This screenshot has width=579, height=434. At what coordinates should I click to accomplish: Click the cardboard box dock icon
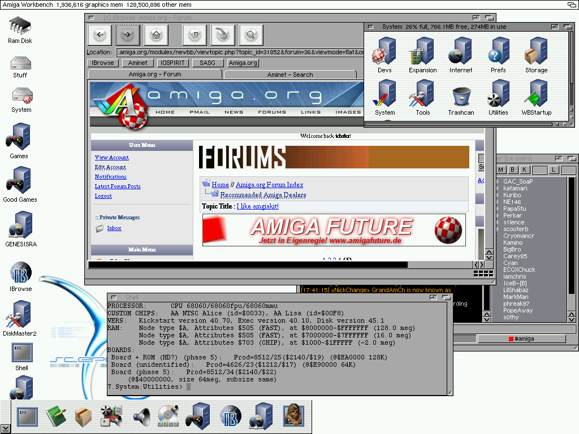click(83, 417)
